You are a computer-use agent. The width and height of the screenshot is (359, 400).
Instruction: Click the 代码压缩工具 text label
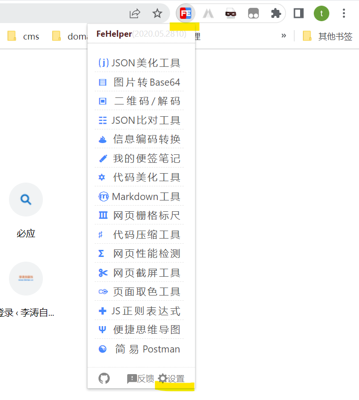coord(147,235)
